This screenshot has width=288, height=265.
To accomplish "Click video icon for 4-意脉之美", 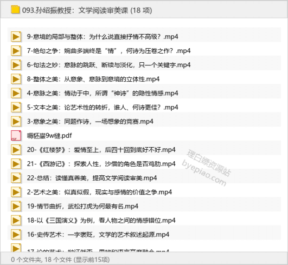I will click(16, 93).
